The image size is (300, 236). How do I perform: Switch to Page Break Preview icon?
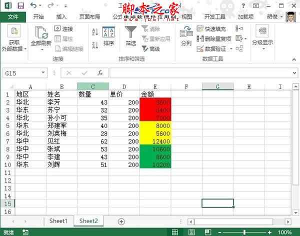208,232
